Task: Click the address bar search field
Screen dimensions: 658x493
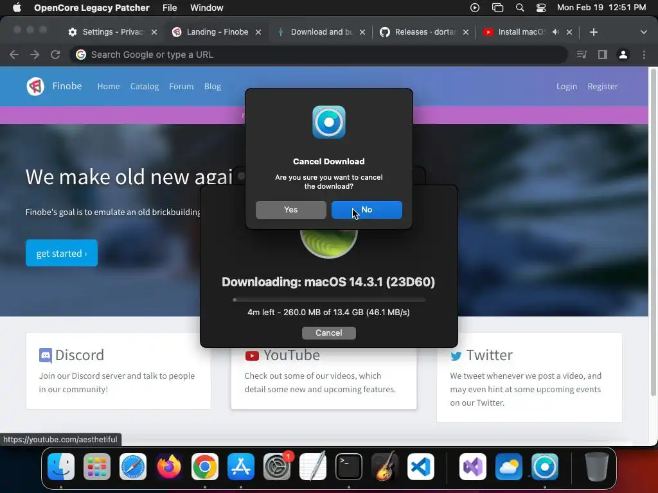Action: pyautogui.click(x=318, y=55)
